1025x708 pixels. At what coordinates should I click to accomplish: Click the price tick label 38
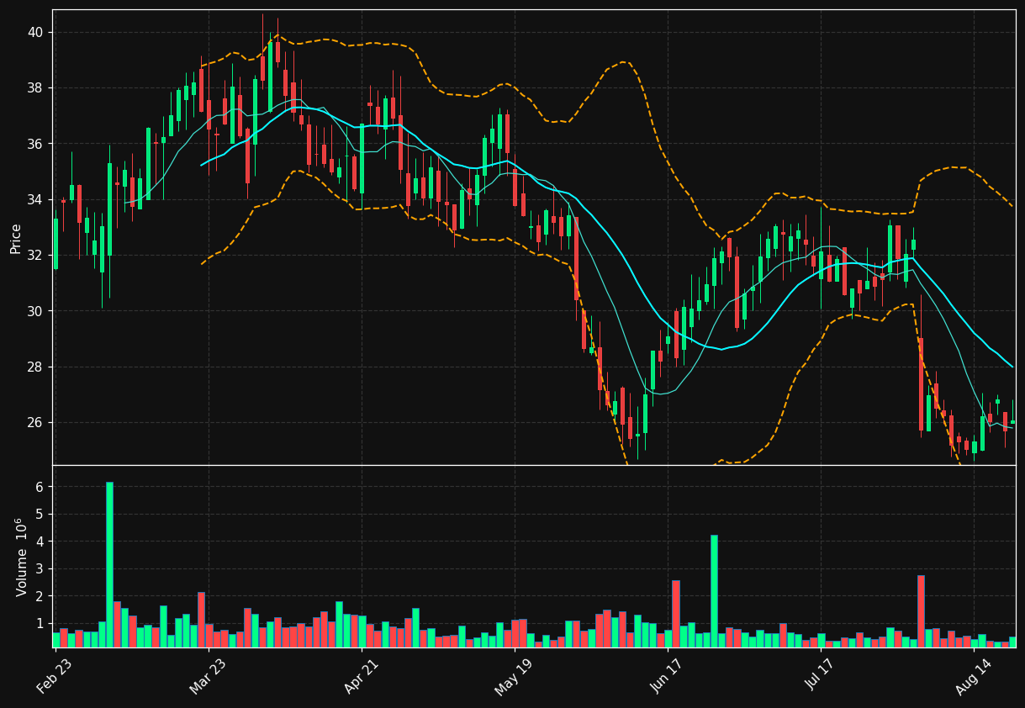tap(35, 88)
